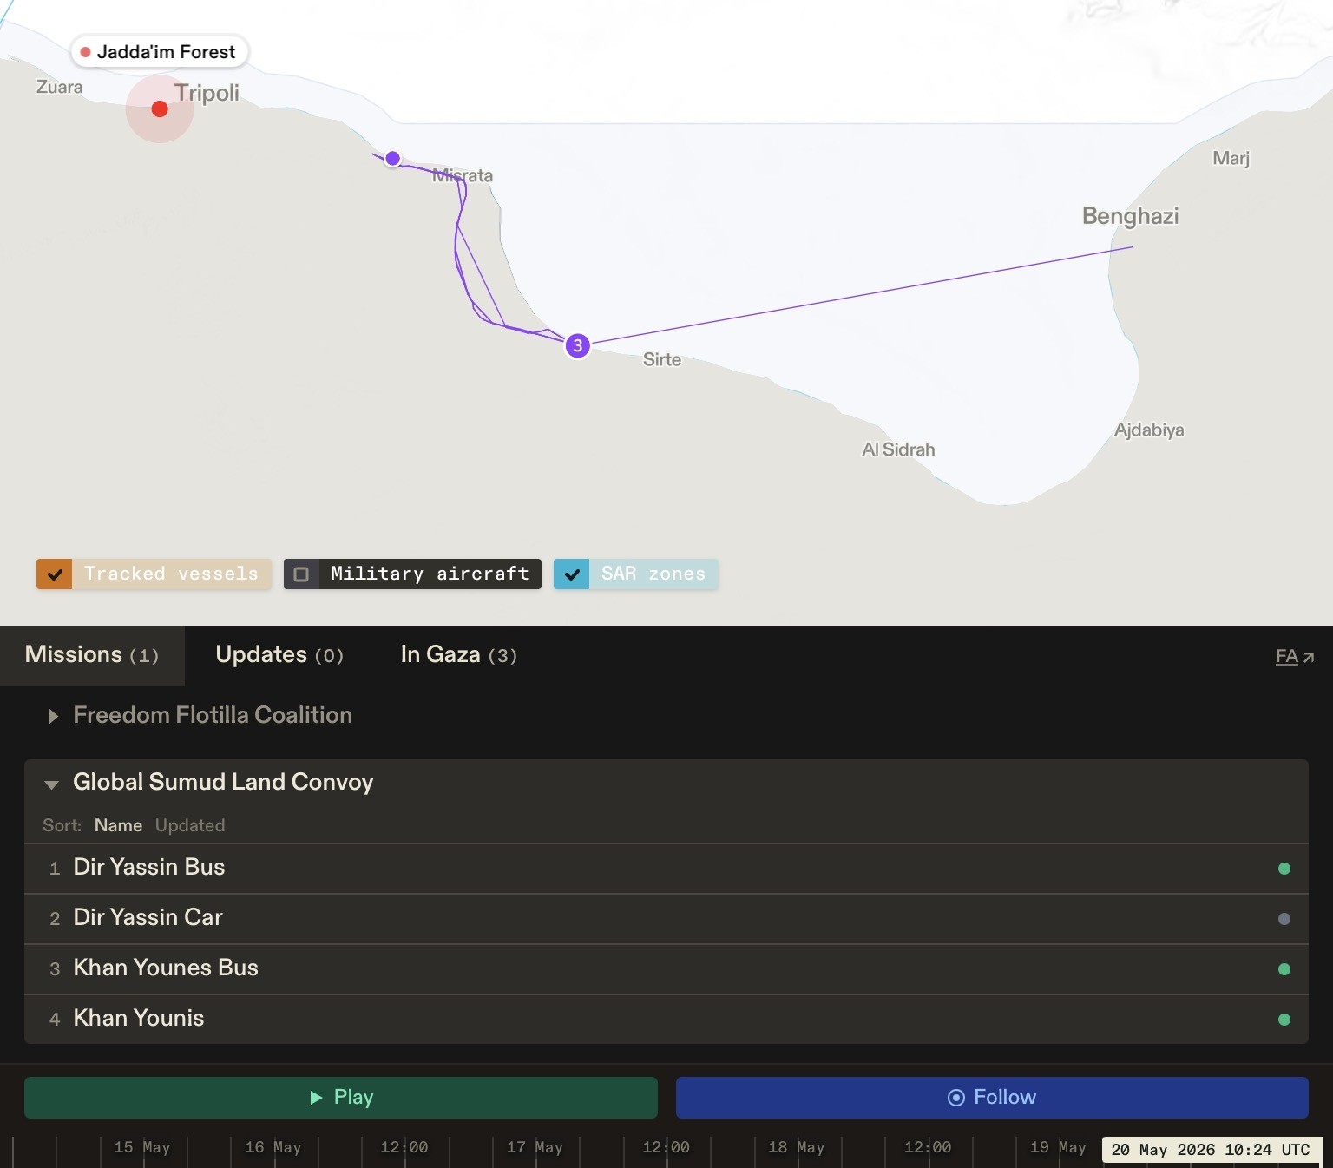The image size is (1333, 1168).
Task: Click the red Jadda'im Forest location marker
Action: pos(160,108)
